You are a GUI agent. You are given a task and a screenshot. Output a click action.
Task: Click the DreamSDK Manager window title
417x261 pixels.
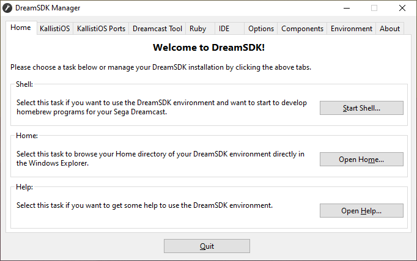click(48, 8)
